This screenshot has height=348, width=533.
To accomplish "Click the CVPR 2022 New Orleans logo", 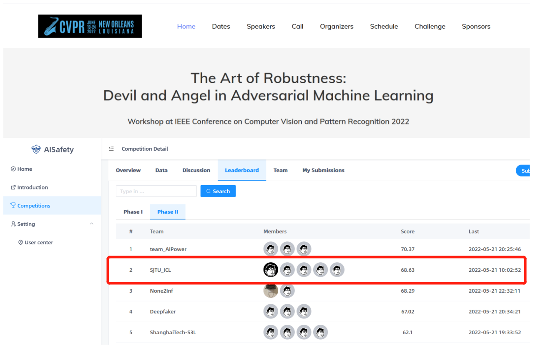I will pos(90,26).
